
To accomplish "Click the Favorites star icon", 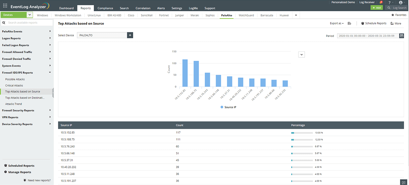I will click(x=393, y=15).
